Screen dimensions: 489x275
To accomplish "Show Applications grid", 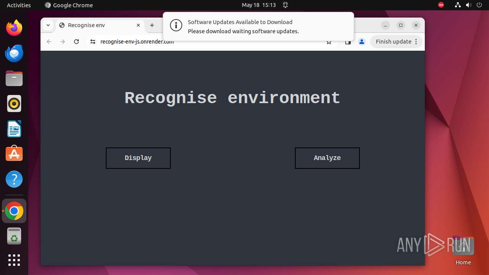I will coord(14,260).
